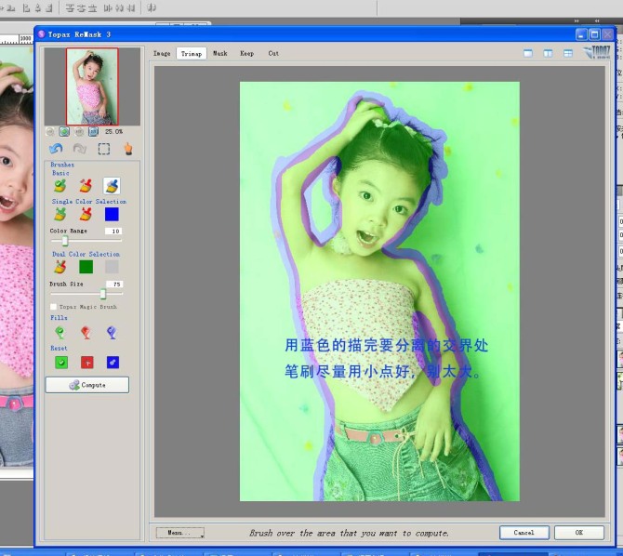Select the green Basic keep brush
623x556 pixels.
[60, 187]
